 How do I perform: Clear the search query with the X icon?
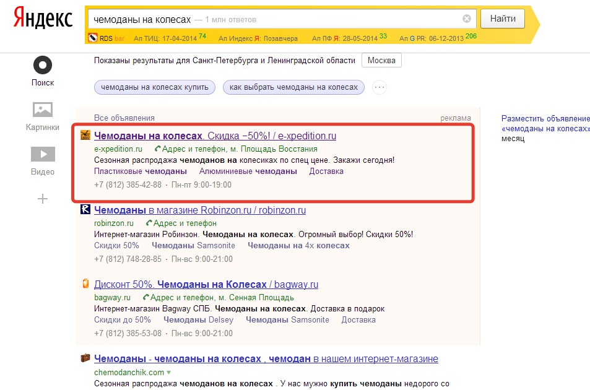467,19
